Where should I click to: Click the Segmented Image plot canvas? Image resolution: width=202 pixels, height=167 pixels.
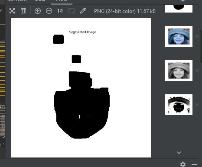[81, 87]
